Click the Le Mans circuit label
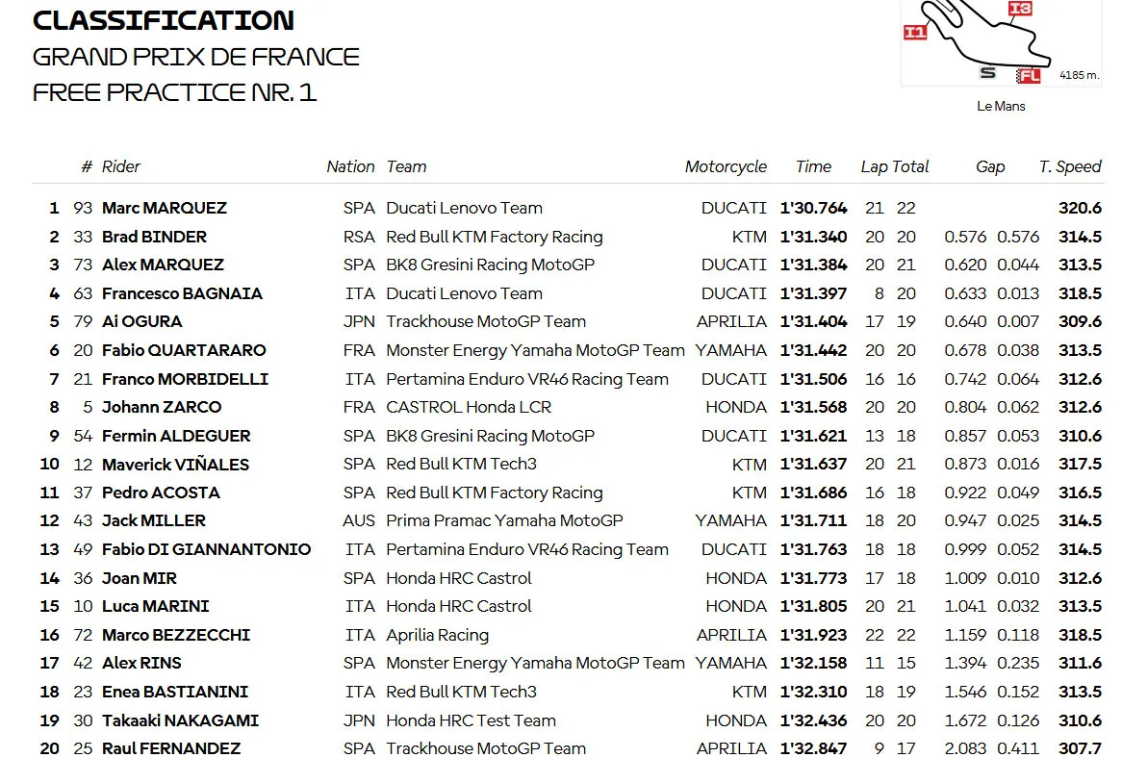Screen dimensions: 1122x758 click(x=1001, y=106)
